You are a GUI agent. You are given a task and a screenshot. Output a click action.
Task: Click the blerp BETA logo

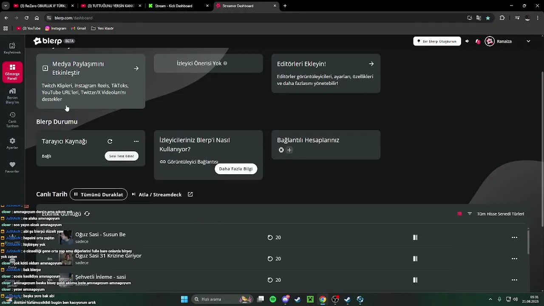click(54, 41)
